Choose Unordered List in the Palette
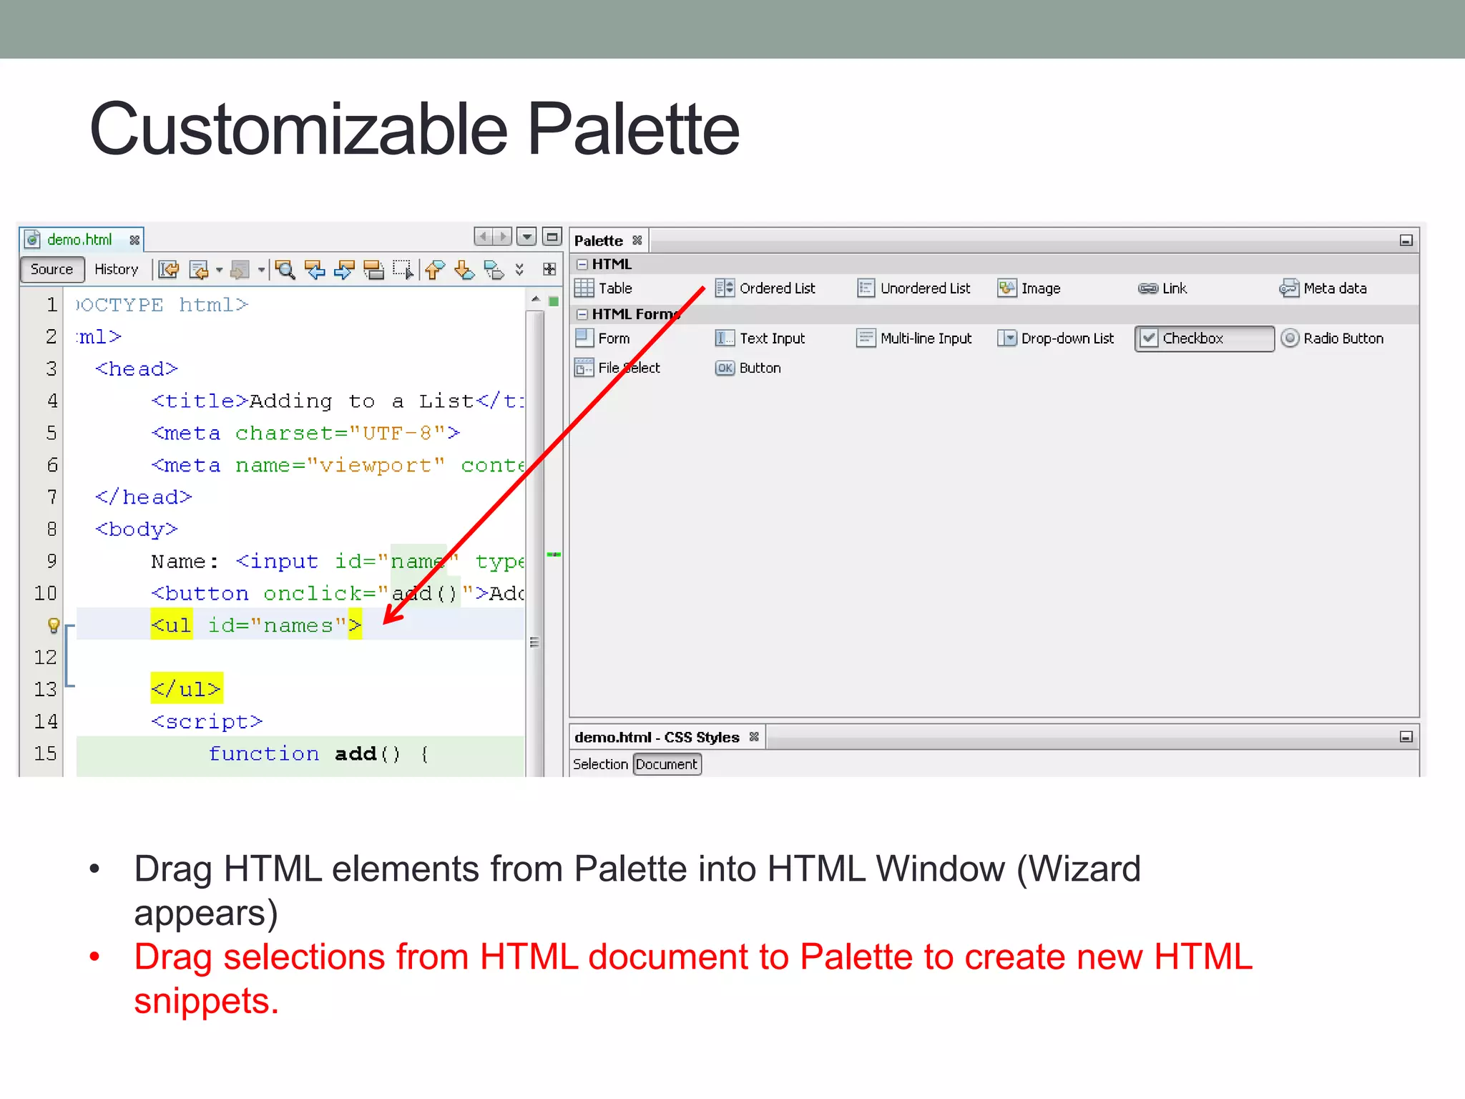The height and width of the screenshot is (1099, 1465). [914, 288]
